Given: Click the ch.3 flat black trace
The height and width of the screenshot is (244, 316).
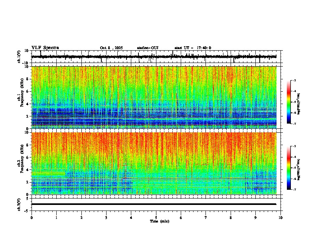Looking at the screenshot, I should click(154, 204).
